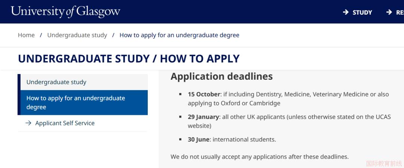Viewport: 404px width, 168px height.
Task: Click the Chinese watermark text in the corner
Action: coord(384,164)
